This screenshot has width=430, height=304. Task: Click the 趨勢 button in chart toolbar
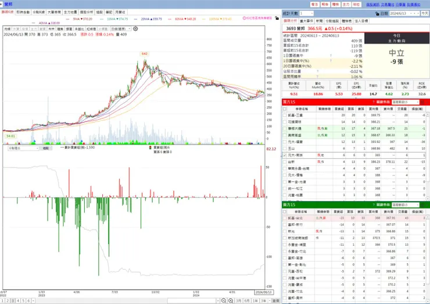[60, 29]
